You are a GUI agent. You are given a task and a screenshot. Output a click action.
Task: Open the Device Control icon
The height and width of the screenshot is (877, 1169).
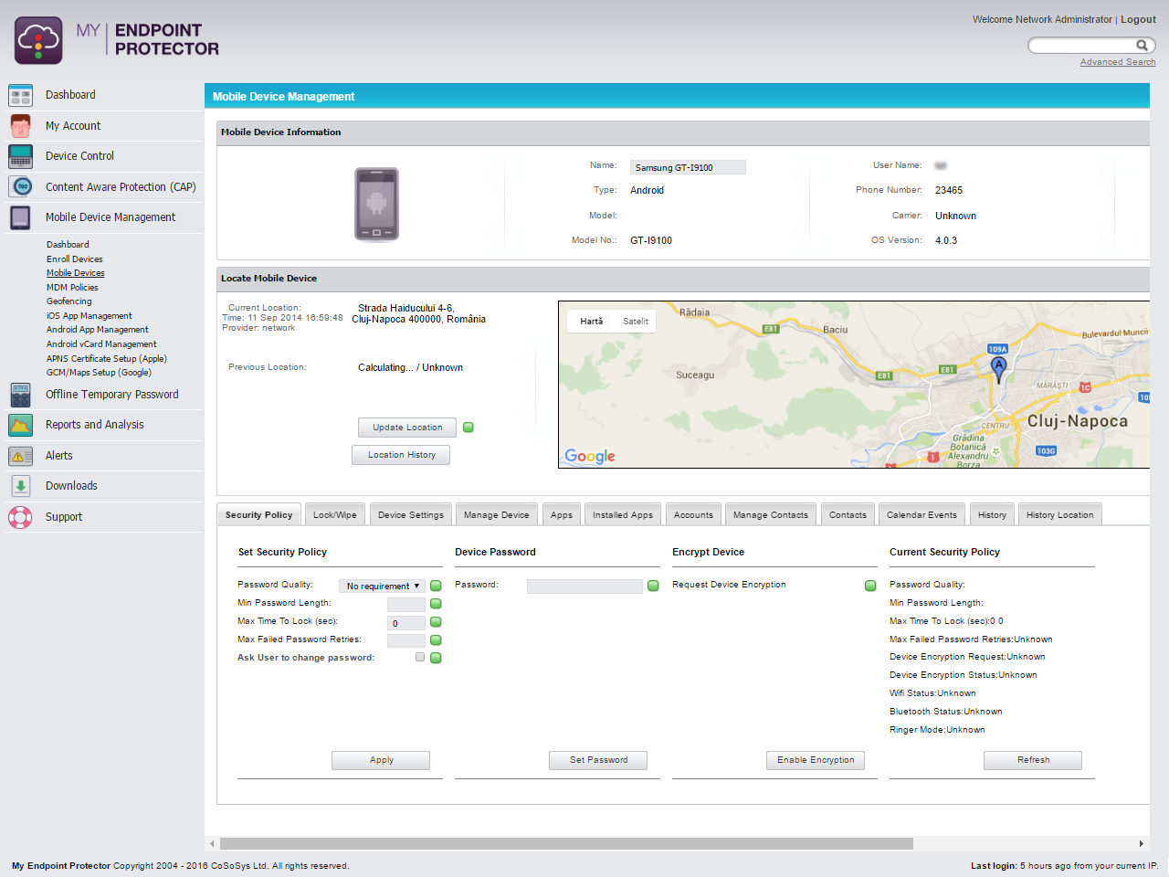(x=21, y=156)
